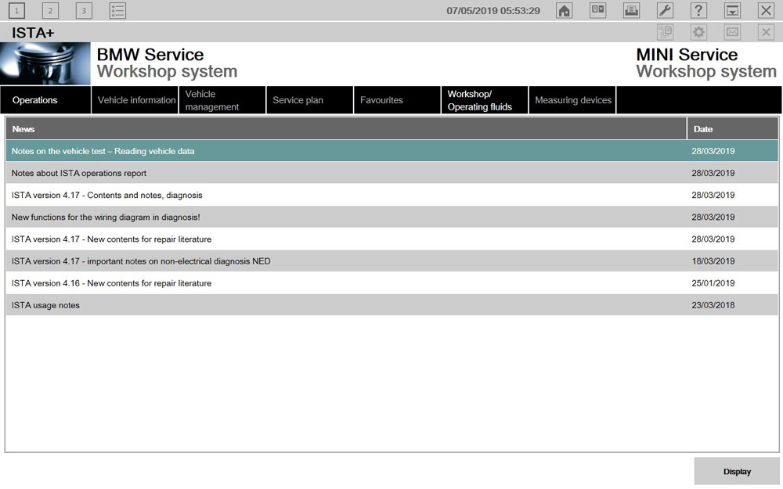Screen dimensions: 783x489
Task: Open the Vehicle information tab
Action: 136,100
